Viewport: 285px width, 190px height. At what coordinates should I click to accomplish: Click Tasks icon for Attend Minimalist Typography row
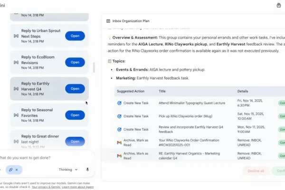119,103
